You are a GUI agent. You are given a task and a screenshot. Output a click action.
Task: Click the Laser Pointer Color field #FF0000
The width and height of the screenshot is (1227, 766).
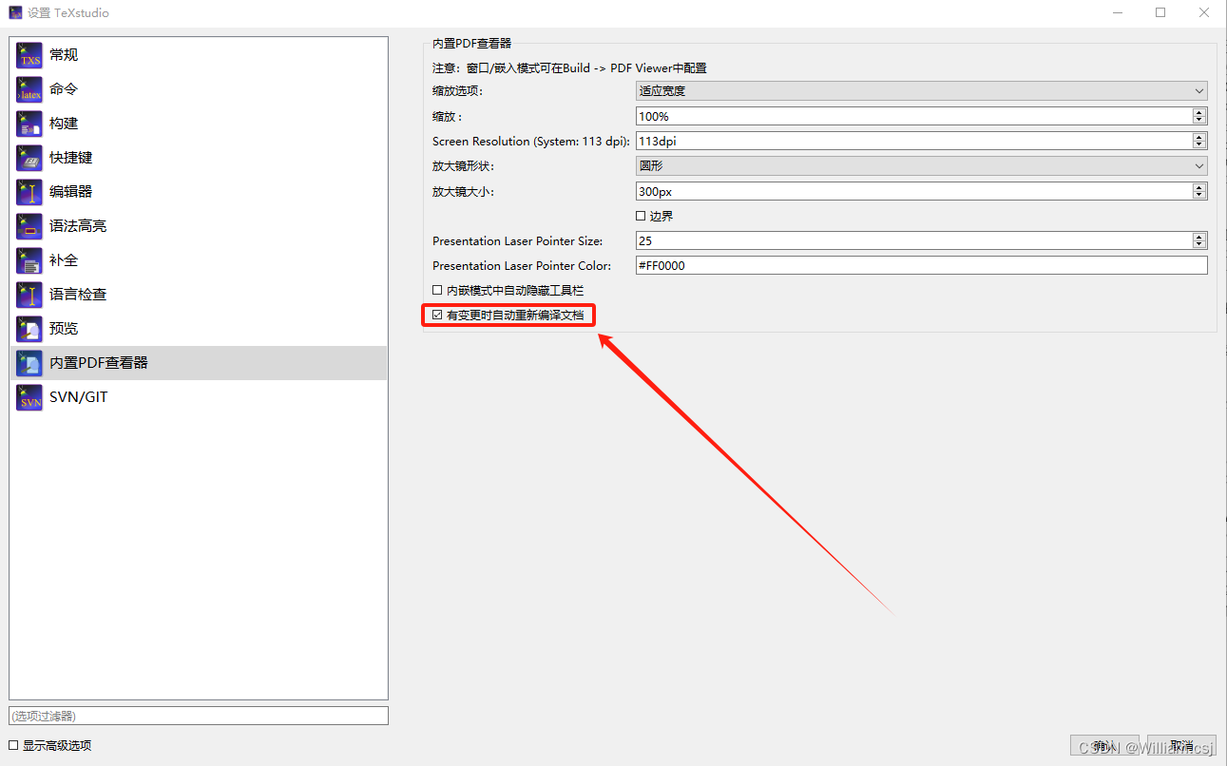click(921, 266)
